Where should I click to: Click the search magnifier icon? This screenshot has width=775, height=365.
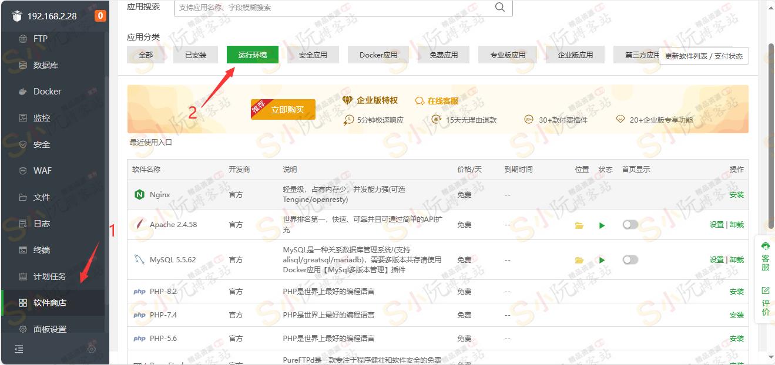[500, 7]
